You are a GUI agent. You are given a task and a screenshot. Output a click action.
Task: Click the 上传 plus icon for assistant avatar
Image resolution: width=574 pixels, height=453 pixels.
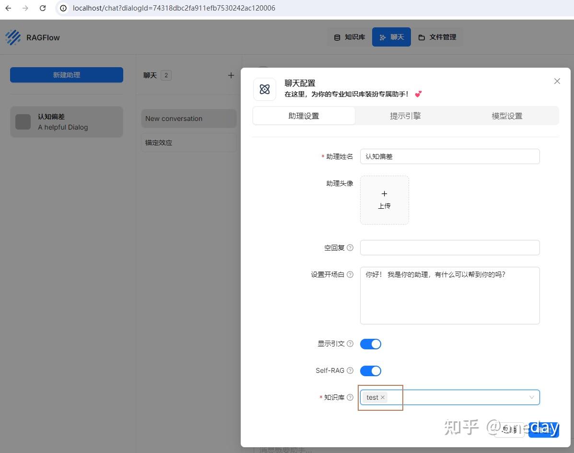[x=384, y=194]
